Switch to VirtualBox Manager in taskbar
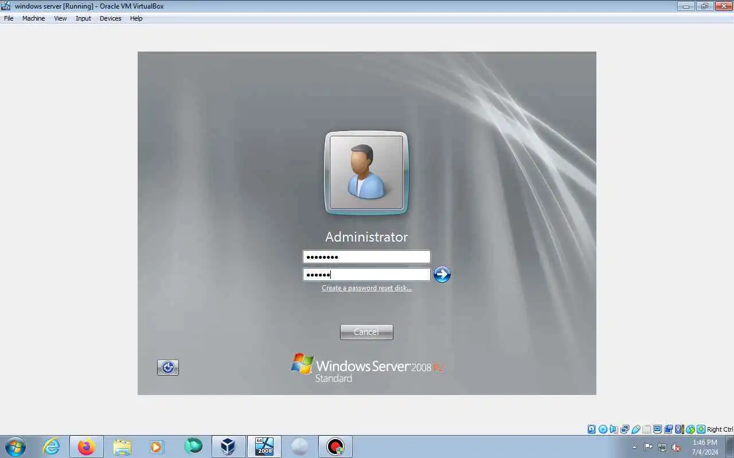Image resolution: width=734 pixels, height=458 pixels. click(228, 447)
